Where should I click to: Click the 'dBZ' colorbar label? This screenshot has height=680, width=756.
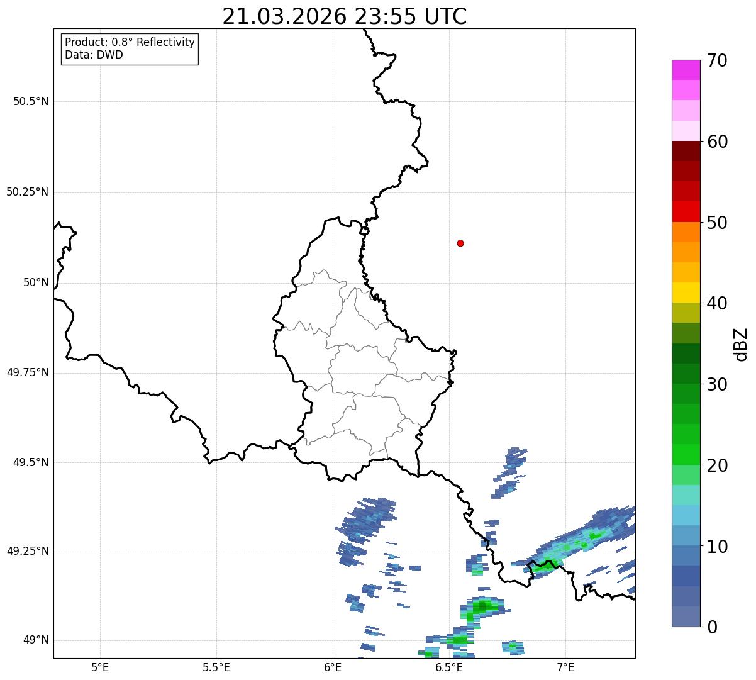[x=741, y=344]
